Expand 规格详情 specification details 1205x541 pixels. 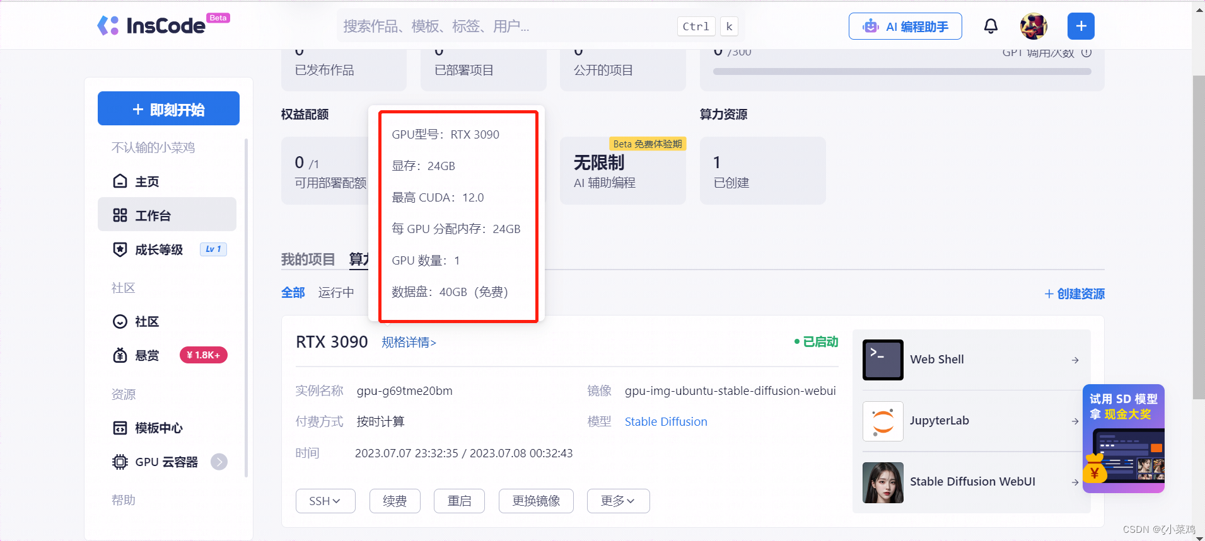(409, 342)
